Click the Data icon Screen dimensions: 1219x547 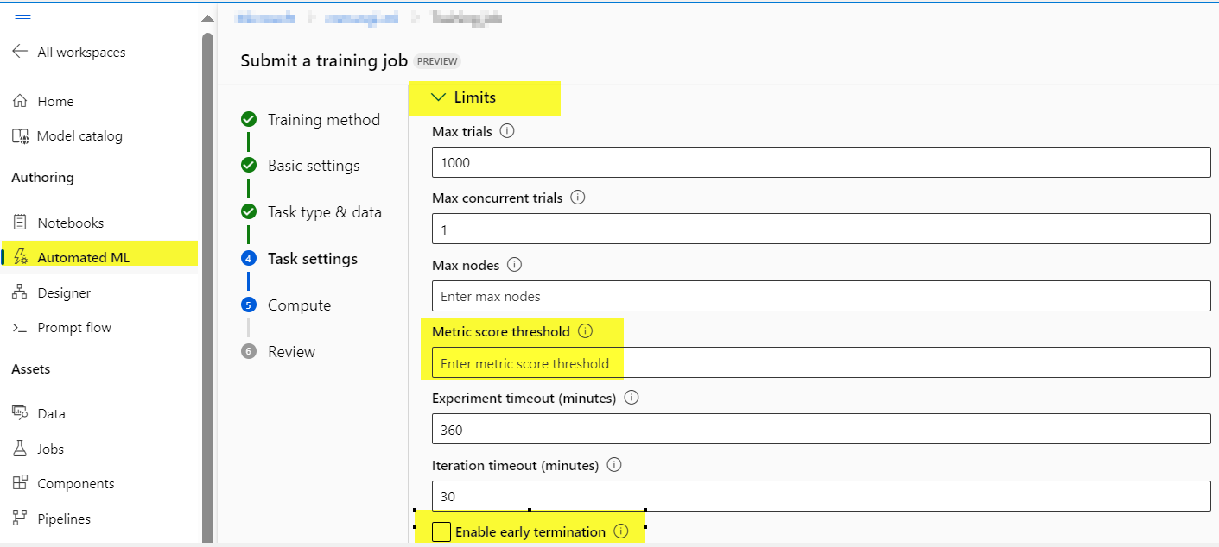20,413
